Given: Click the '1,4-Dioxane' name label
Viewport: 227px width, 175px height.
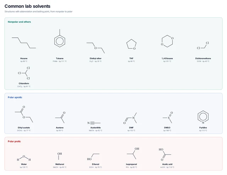Looking at the screenshot, I should pyautogui.click(x=167, y=58).
